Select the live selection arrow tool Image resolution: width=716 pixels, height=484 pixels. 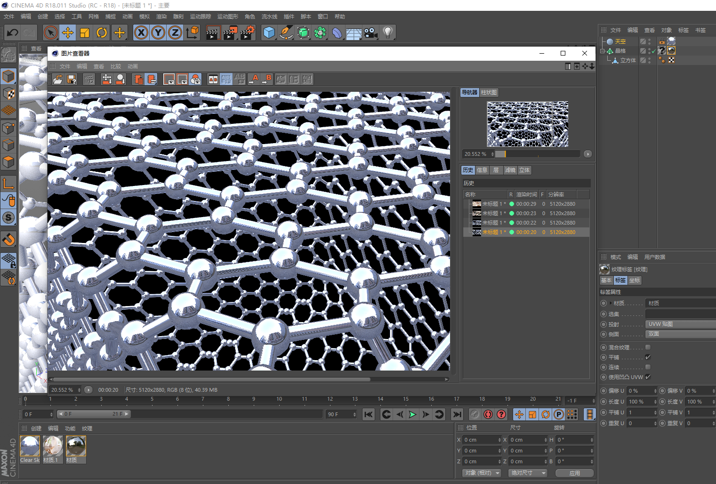tap(50, 32)
